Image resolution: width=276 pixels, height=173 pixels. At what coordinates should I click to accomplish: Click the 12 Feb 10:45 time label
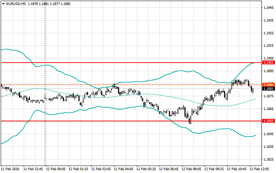coord(237,169)
